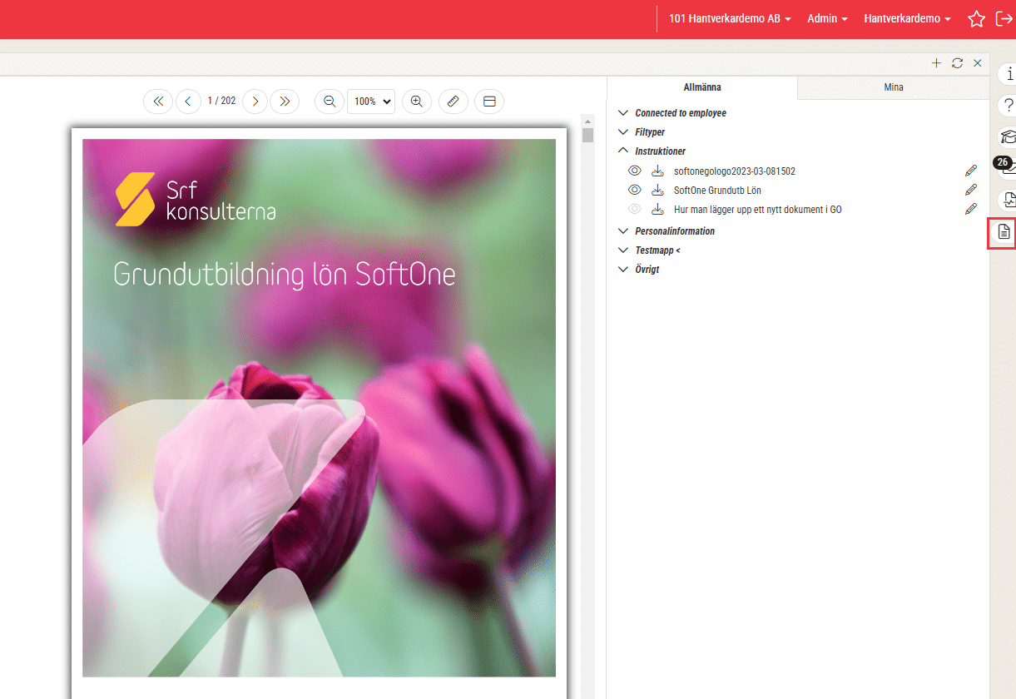This screenshot has width=1016, height=699.
Task: Select the SoftOne Grundutb Lön document name
Action: click(718, 191)
